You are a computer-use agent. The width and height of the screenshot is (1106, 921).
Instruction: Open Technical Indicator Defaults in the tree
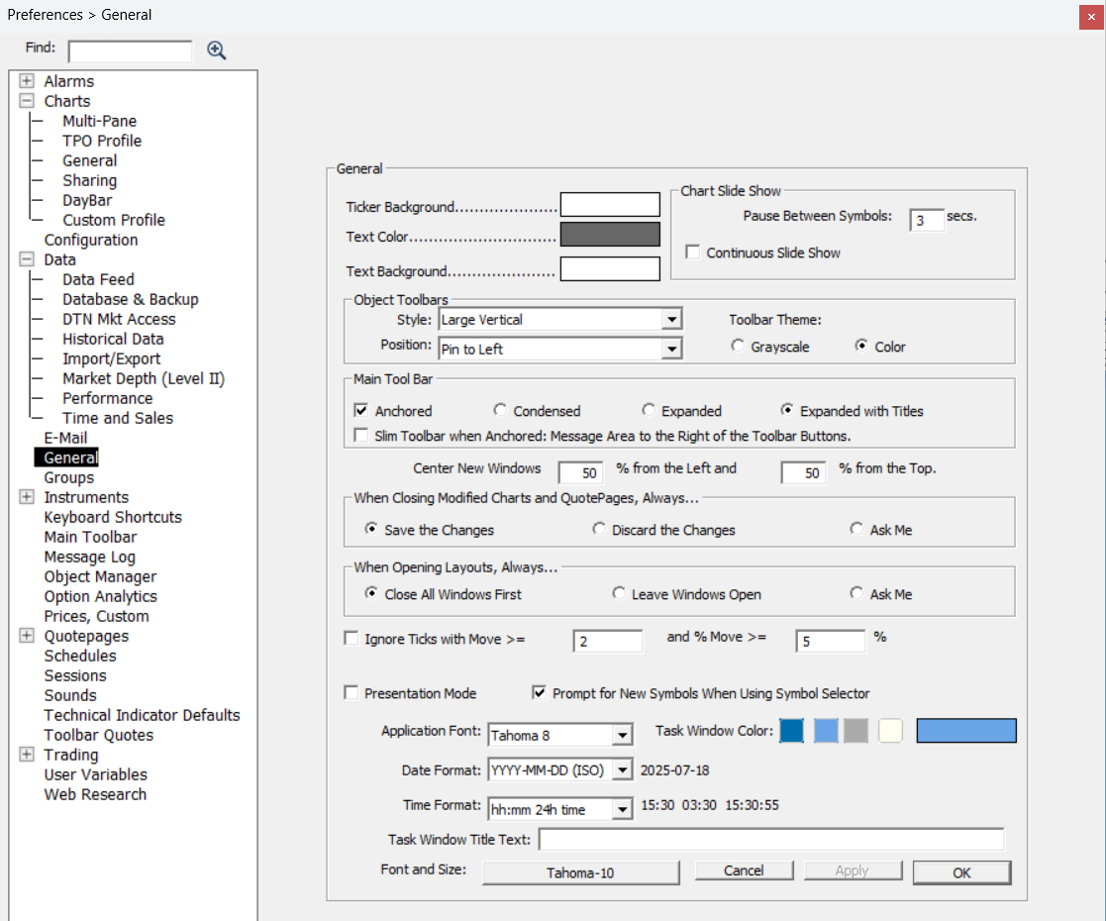pyautogui.click(x=142, y=715)
